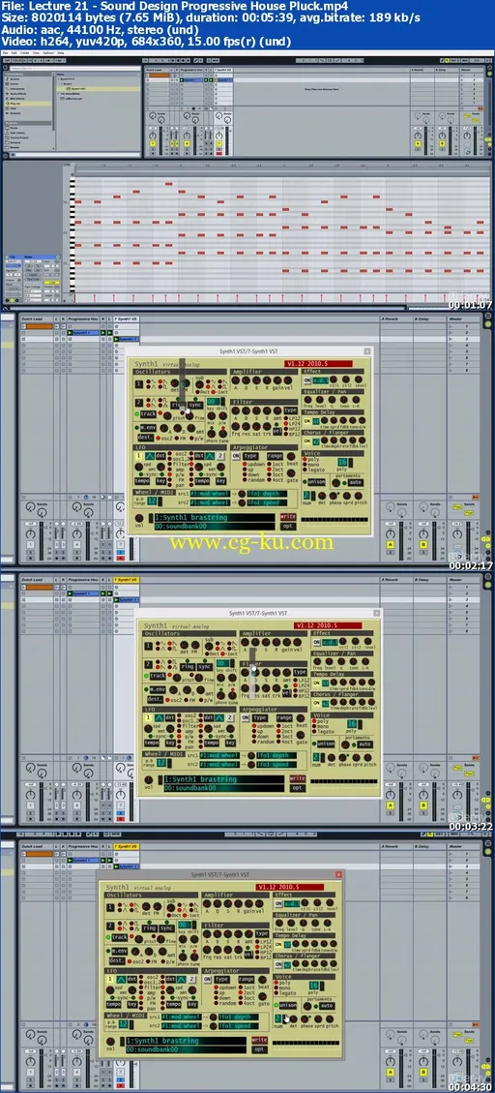Toggle A Reverb track activator, frame 00:02:17

click(391, 544)
